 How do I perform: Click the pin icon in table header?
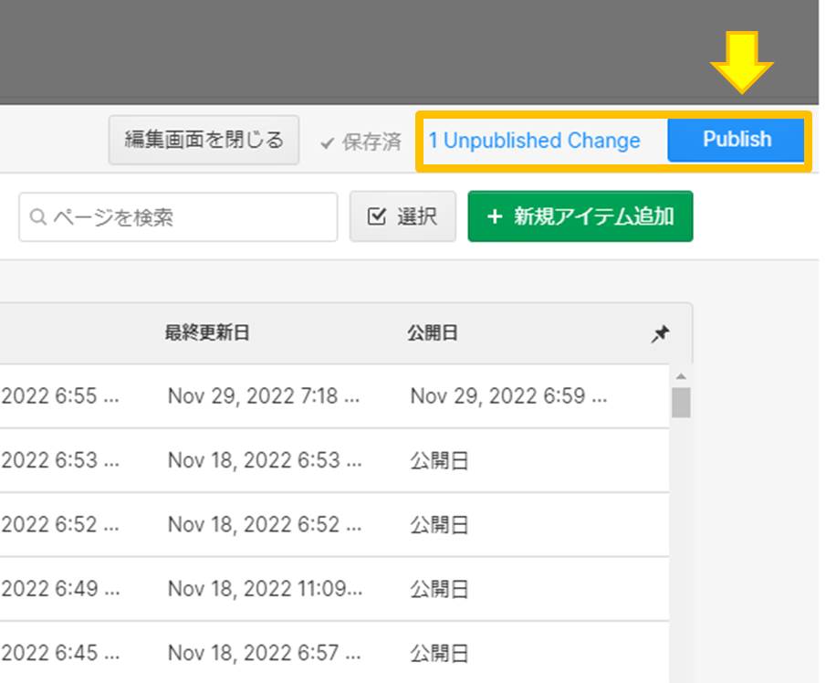pyautogui.click(x=660, y=333)
